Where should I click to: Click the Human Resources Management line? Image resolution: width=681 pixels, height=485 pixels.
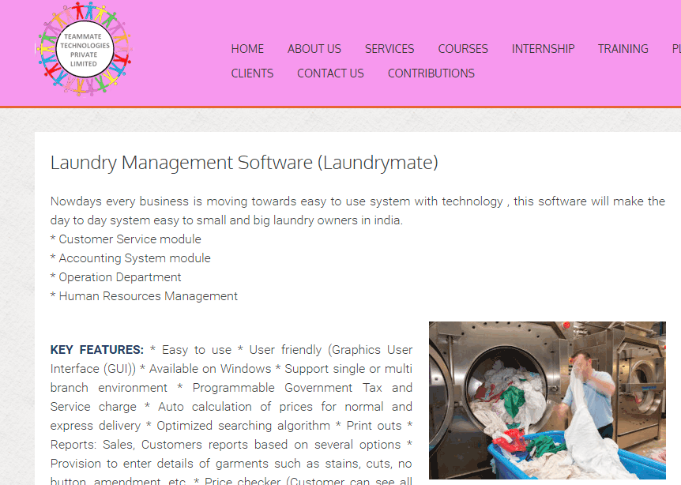(144, 296)
